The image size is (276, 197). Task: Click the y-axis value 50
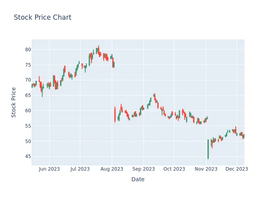(x=28, y=141)
